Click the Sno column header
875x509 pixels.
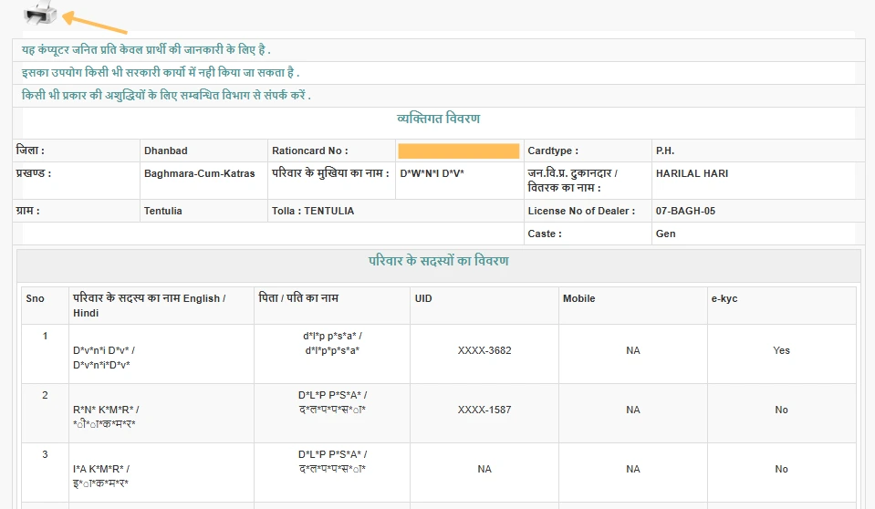[x=36, y=298]
